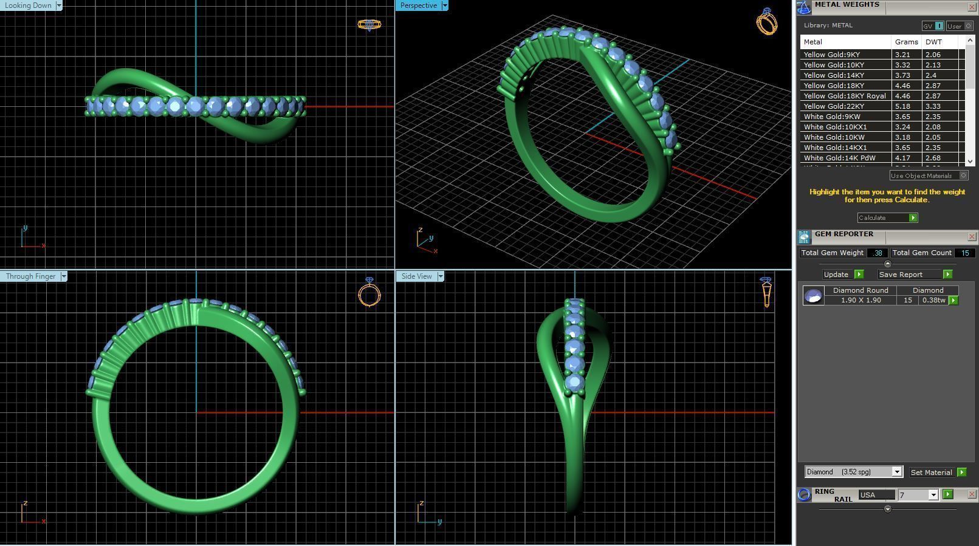The width and height of the screenshot is (979, 546).
Task: Select the Yellow Gold:9KY row
Action: 882,55
